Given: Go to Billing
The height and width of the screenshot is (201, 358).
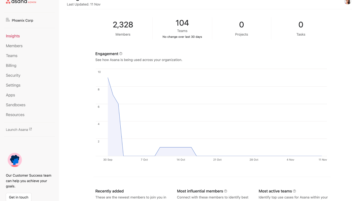Looking at the screenshot, I should [11, 65].
